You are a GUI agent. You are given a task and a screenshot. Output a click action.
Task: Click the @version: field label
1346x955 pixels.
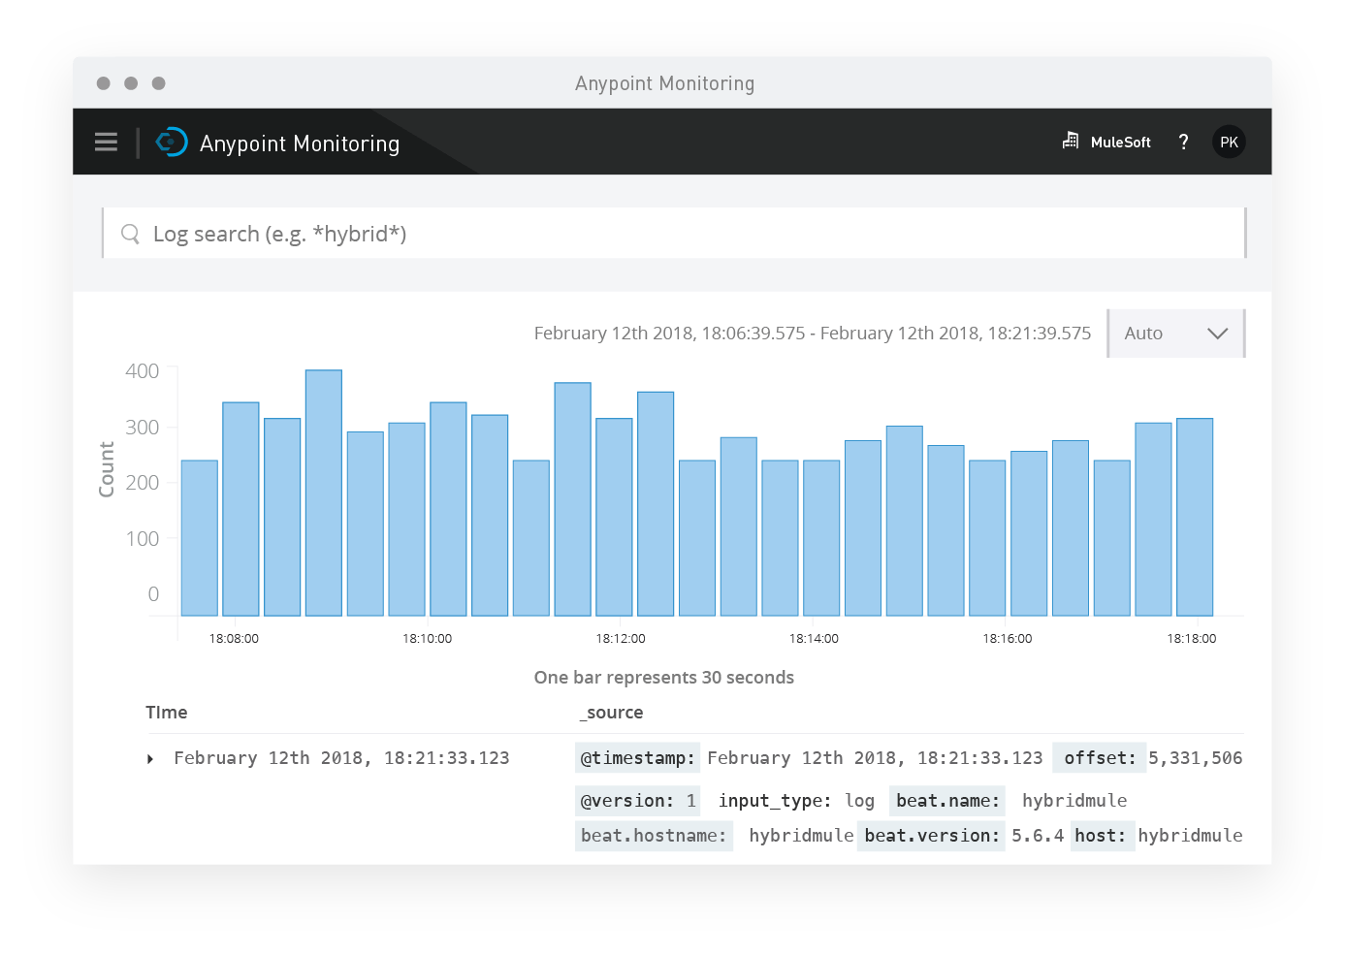(626, 801)
